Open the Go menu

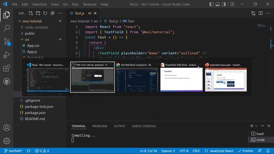(66, 4)
